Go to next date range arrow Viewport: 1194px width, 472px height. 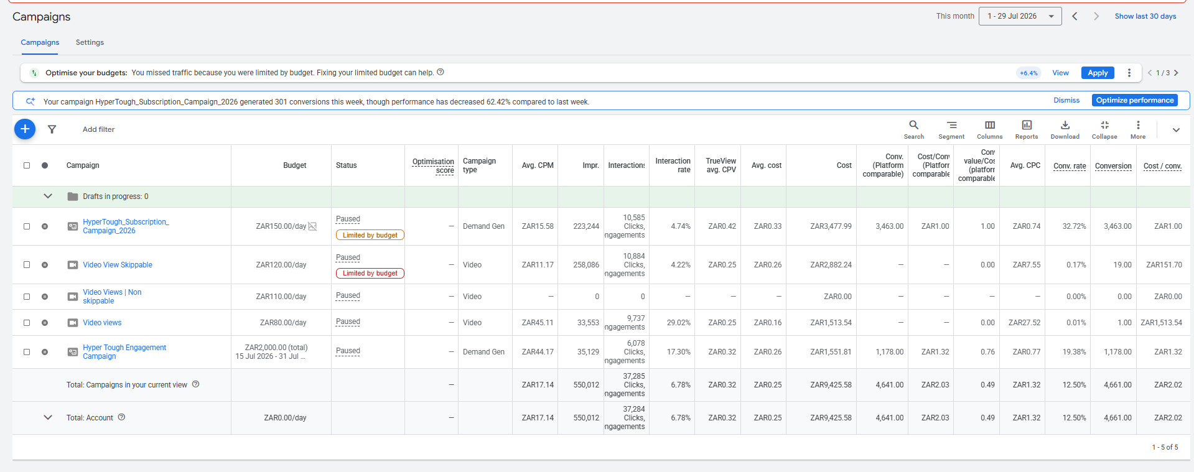click(x=1096, y=16)
